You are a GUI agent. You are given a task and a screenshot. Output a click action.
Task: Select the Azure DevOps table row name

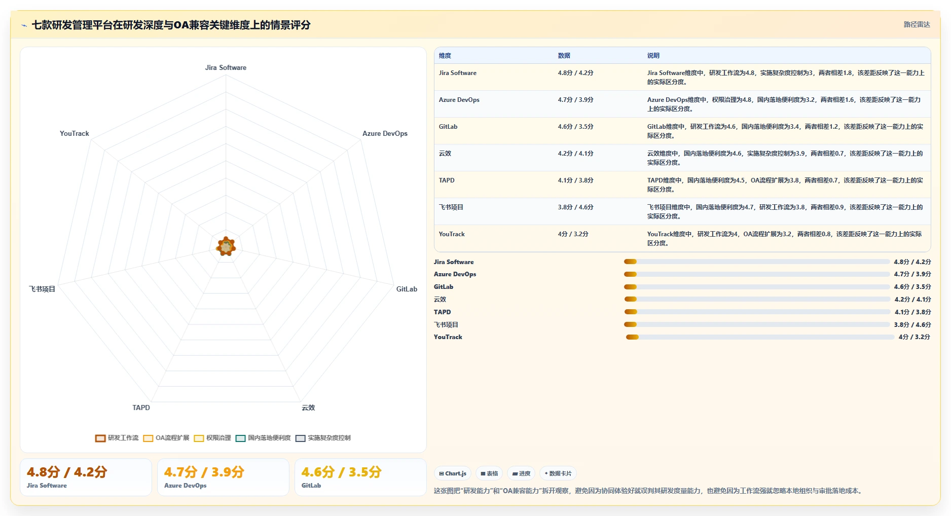pyautogui.click(x=459, y=100)
